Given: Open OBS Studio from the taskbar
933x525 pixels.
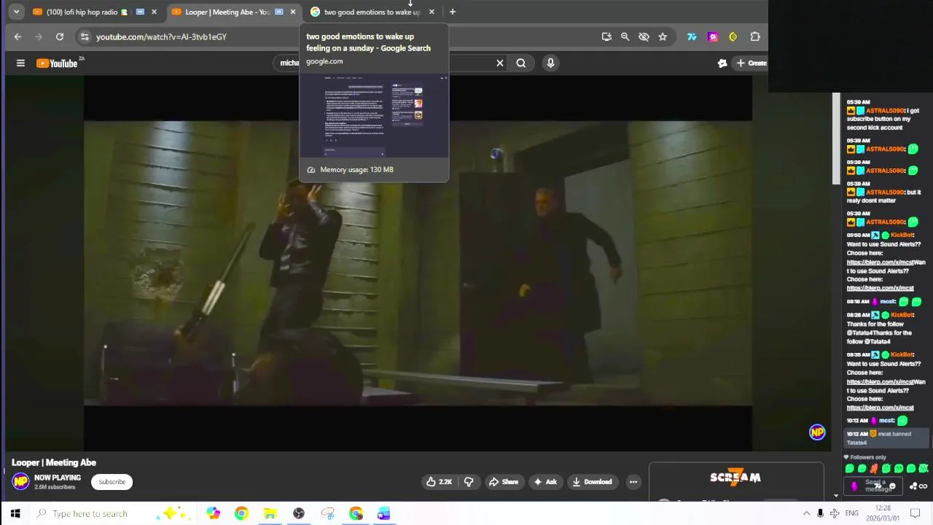Looking at the screenshot, I should [299, 513].
